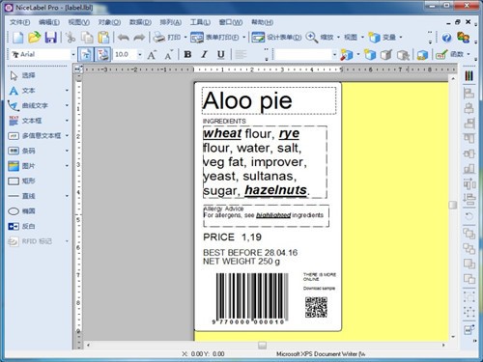Select the QR code on the label
The height and width of the screenshot is (362, 483).
pyautogui.click(x=316, y=307)
